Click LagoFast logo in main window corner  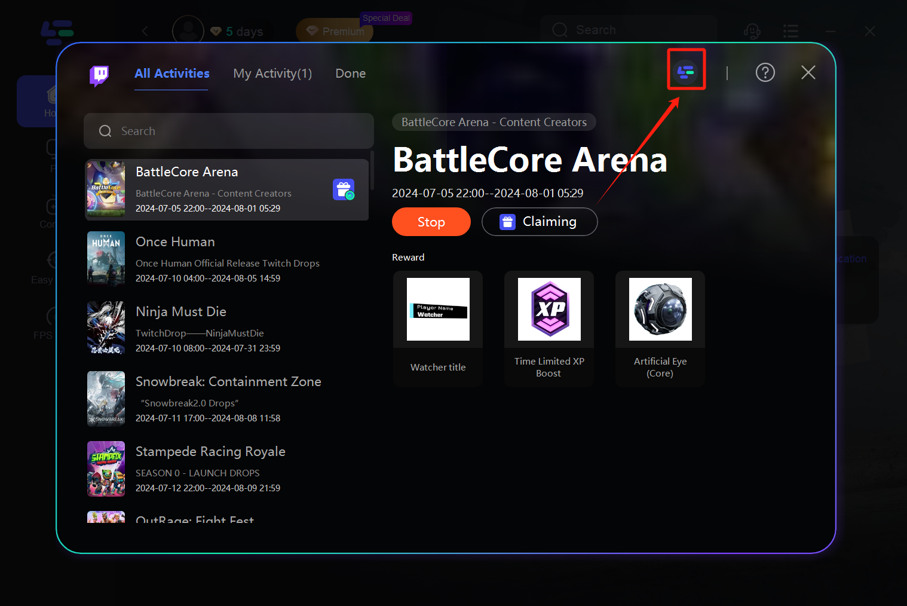coord(57,32)
